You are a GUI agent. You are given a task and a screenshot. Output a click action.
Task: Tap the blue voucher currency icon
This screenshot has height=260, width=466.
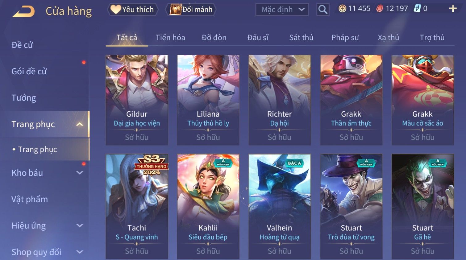pos(417,9)
